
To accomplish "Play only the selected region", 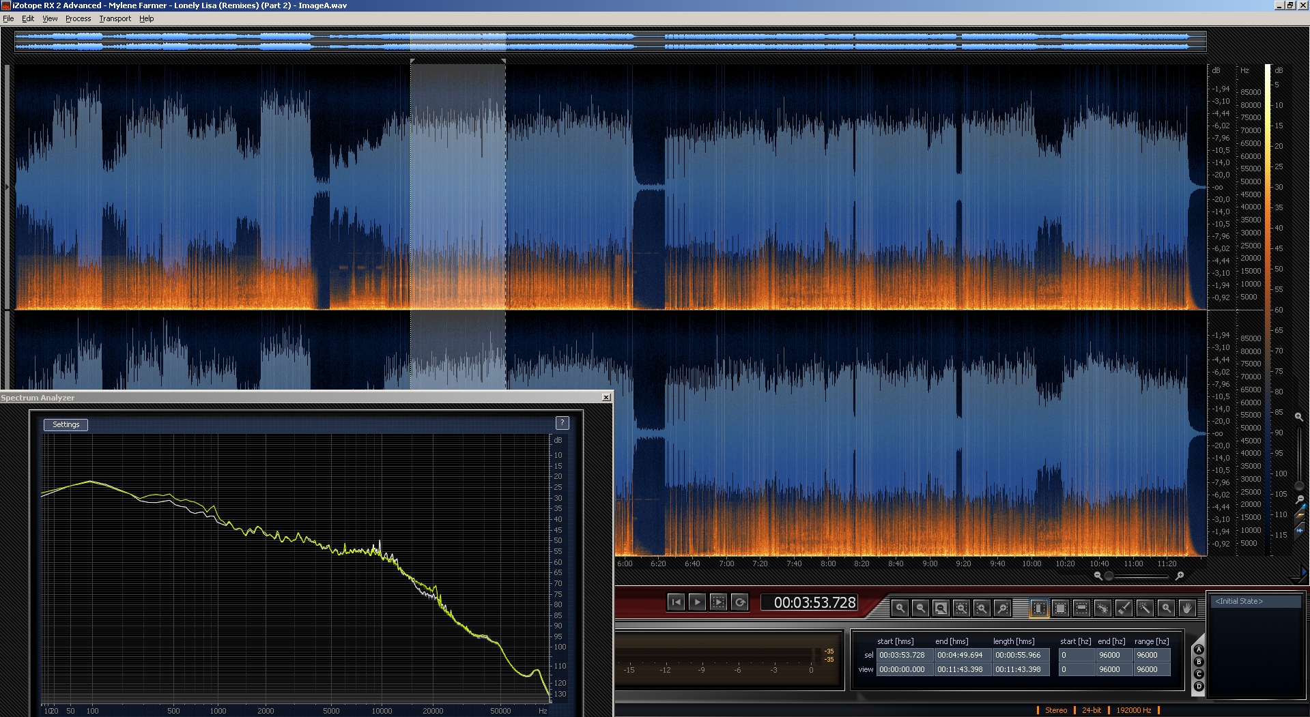I will (718, 602).
